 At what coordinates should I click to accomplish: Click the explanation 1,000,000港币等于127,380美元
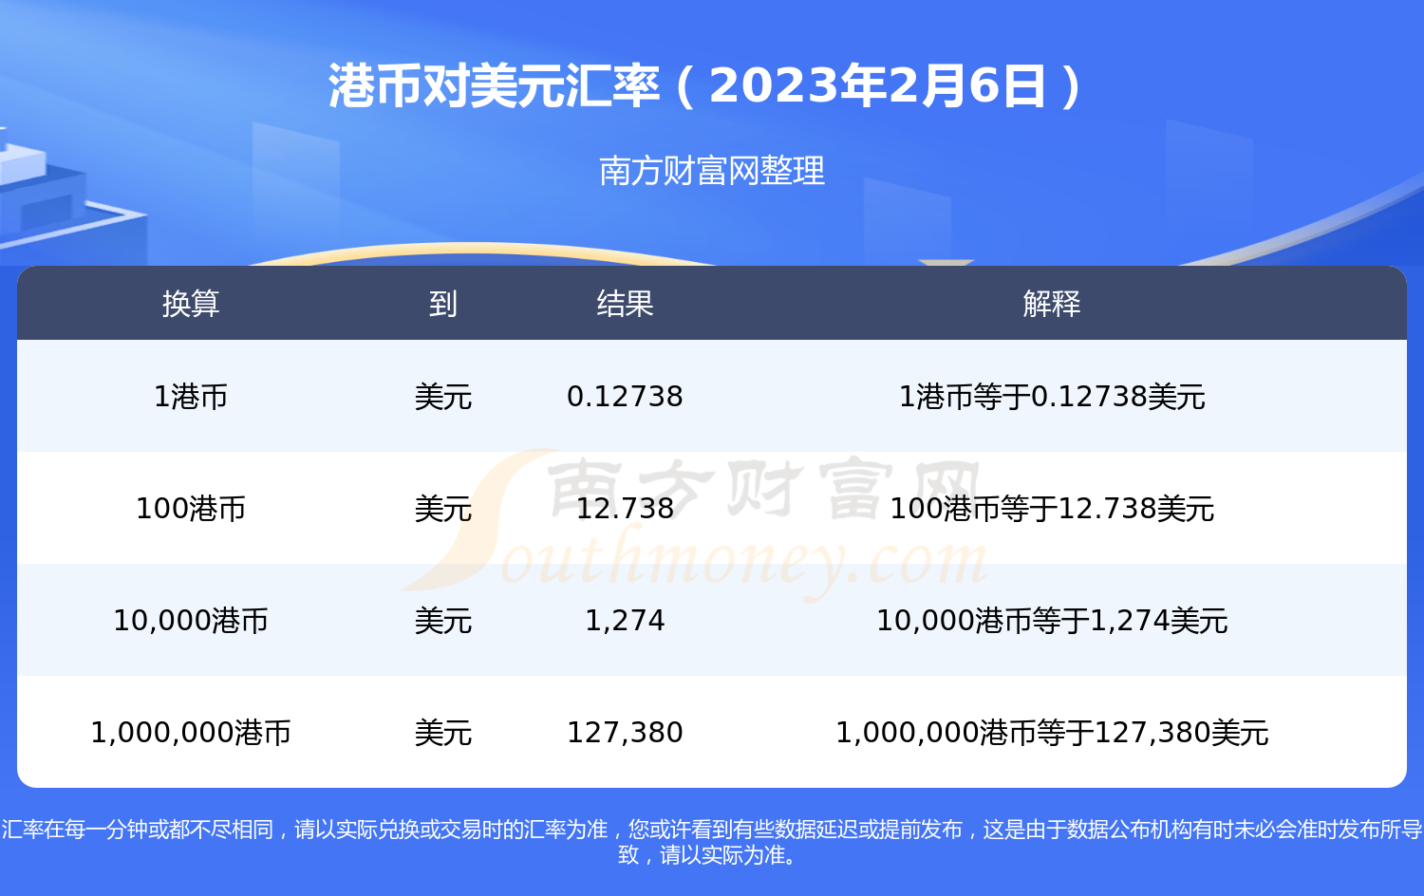pos(1052,733)
